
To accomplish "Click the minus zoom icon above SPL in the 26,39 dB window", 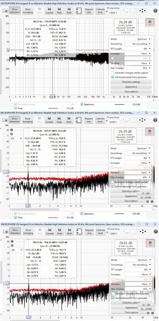I will coord(12,134).
